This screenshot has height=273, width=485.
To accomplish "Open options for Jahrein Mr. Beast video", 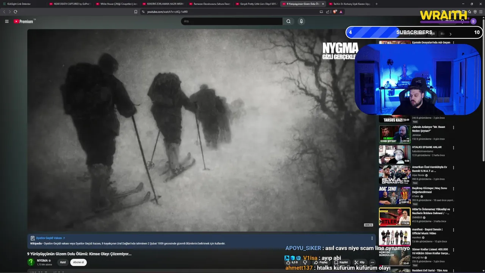I will (453, 127).
